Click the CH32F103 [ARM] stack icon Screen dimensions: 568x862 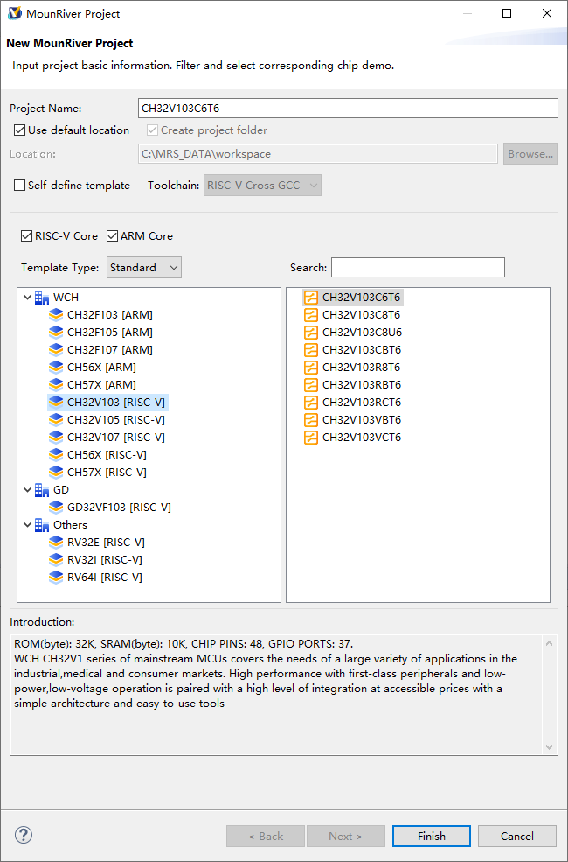pos(56,315)
